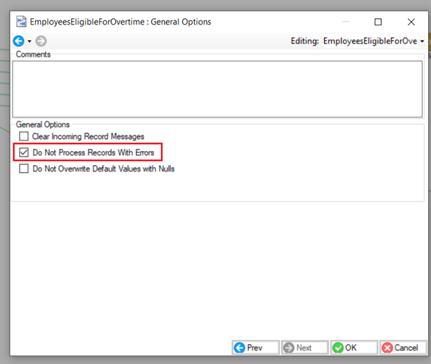
Task: Enable Clear Incoming Record Messages
Action: click(x=24, y=136)
